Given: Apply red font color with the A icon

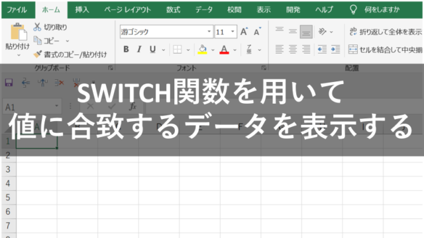Looking at the screenshot, I should point(224,50).
